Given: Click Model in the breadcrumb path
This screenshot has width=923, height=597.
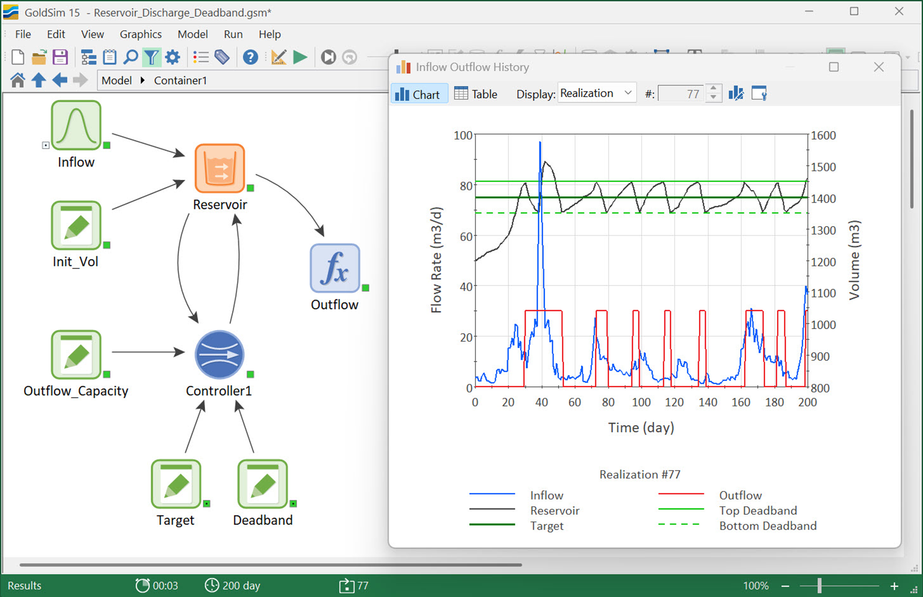Looking at the screenshot, I should 116,80.
